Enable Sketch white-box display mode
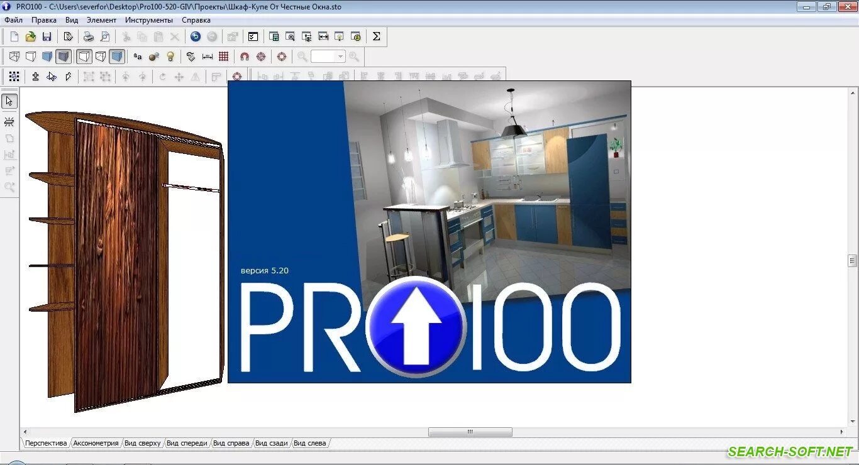 [30, 57]
